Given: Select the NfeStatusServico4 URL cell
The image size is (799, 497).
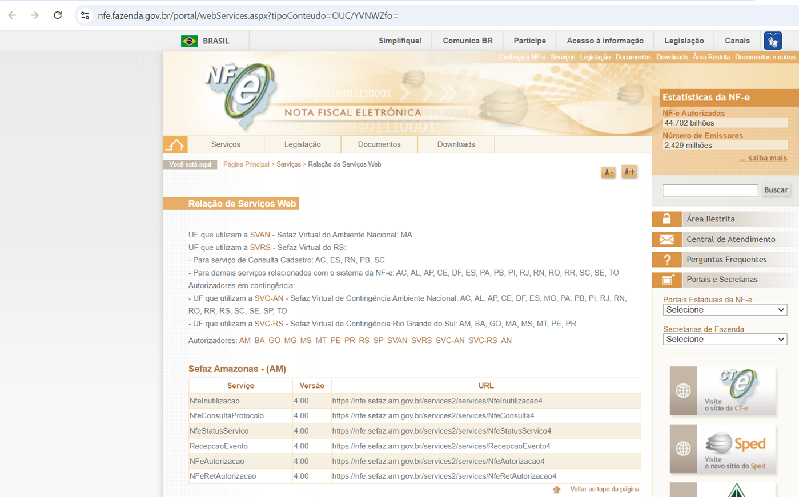Looking at the screenshot, I should pyautogui.click(x=485, y=431).
